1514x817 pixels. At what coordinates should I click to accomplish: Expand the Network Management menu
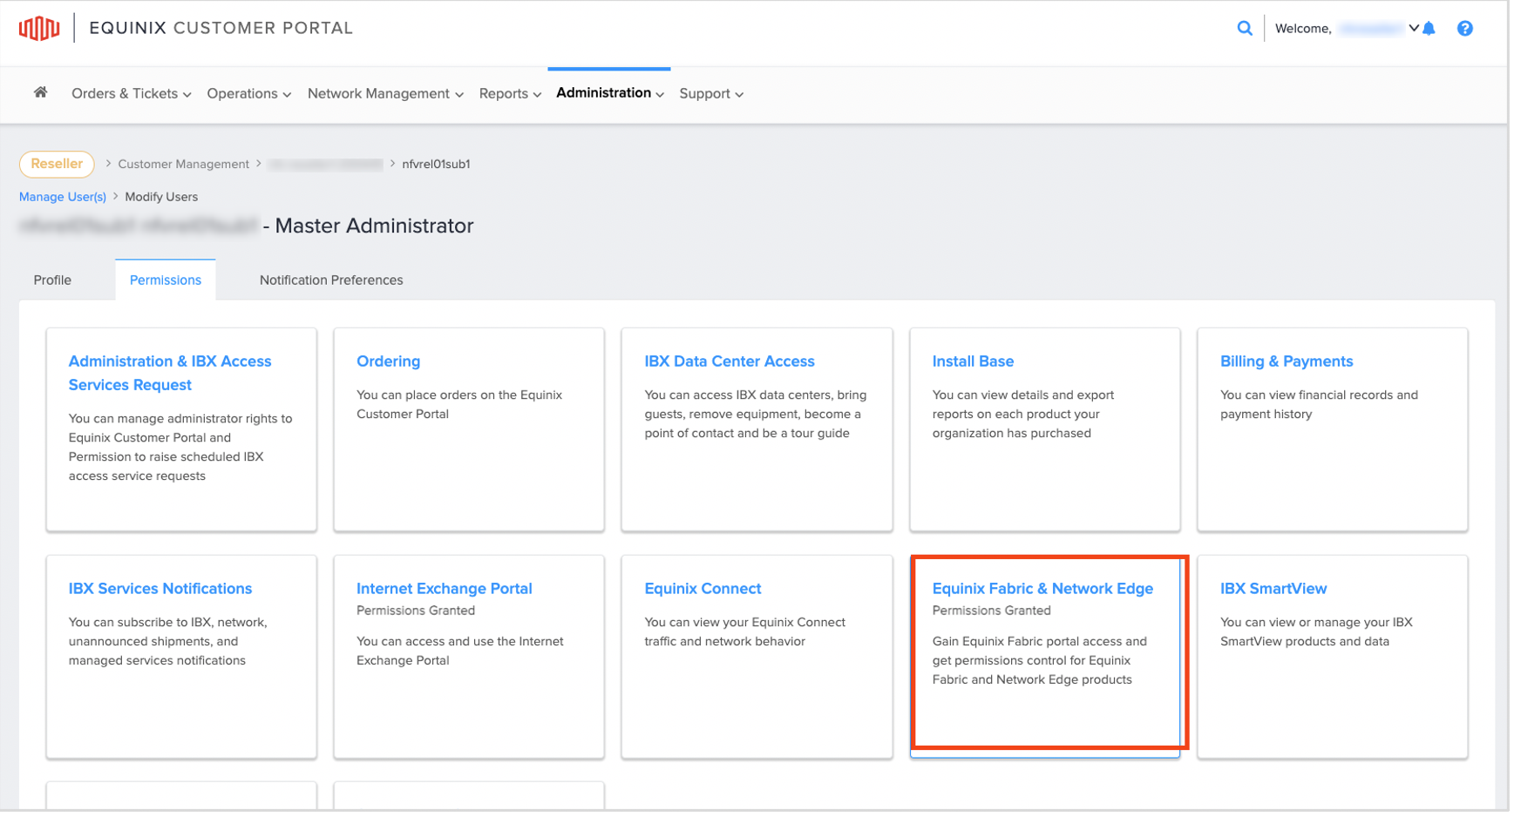385,94
